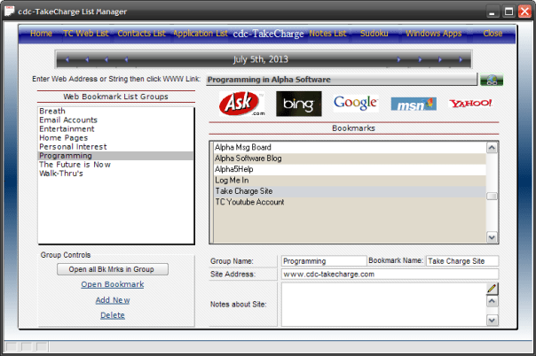Click the Ask.com search engine logo
This screenshot has height=356, width=536.
click(x=242, y=104)
